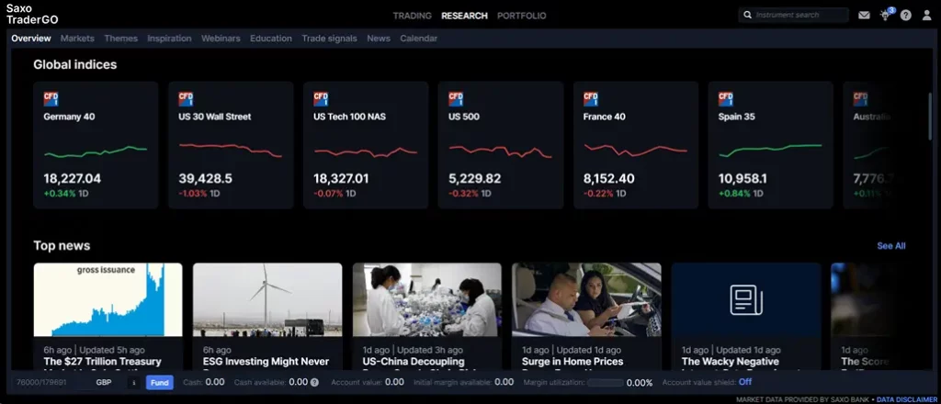941x404 pixels.
Task: Open the ESG Investing Might Never article headline
Action: (x=266, y=362)
